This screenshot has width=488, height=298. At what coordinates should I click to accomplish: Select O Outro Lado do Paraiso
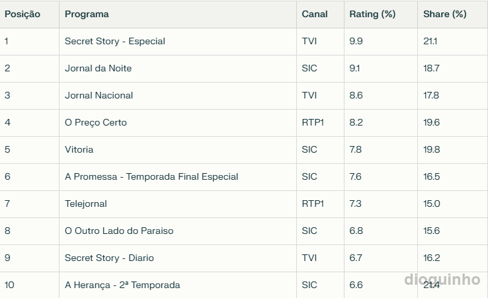[x=119, y=231]
